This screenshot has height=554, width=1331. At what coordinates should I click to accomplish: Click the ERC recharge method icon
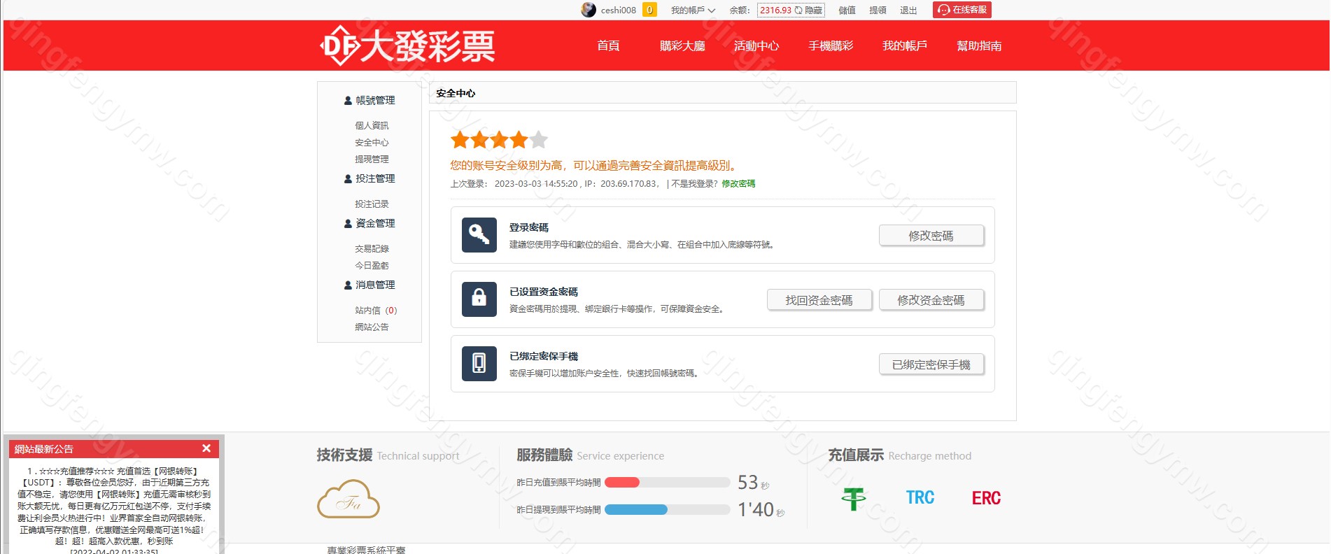[x=986, y=498]
